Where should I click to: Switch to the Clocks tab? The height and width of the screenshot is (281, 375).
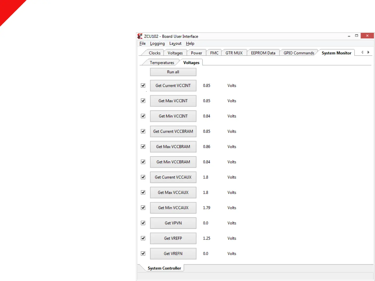pyautogui.click(x=154, y=53)
